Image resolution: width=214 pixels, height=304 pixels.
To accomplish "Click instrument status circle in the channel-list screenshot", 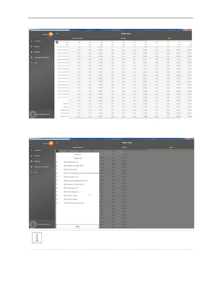I will pos(33,224).
